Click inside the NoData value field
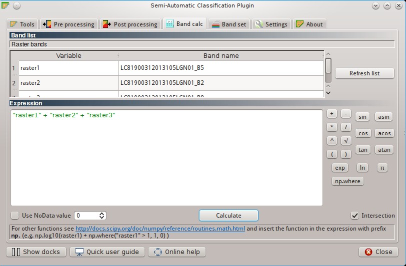The height and width of the screenshot is (266, 406). 86,216
